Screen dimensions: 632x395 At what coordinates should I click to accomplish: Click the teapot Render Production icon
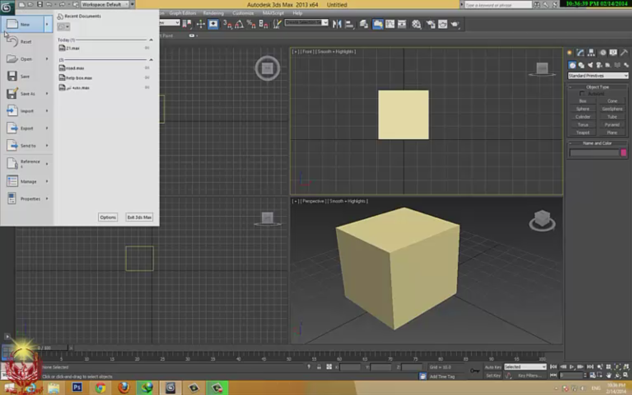pyautogui.click(x=455, y=24)
